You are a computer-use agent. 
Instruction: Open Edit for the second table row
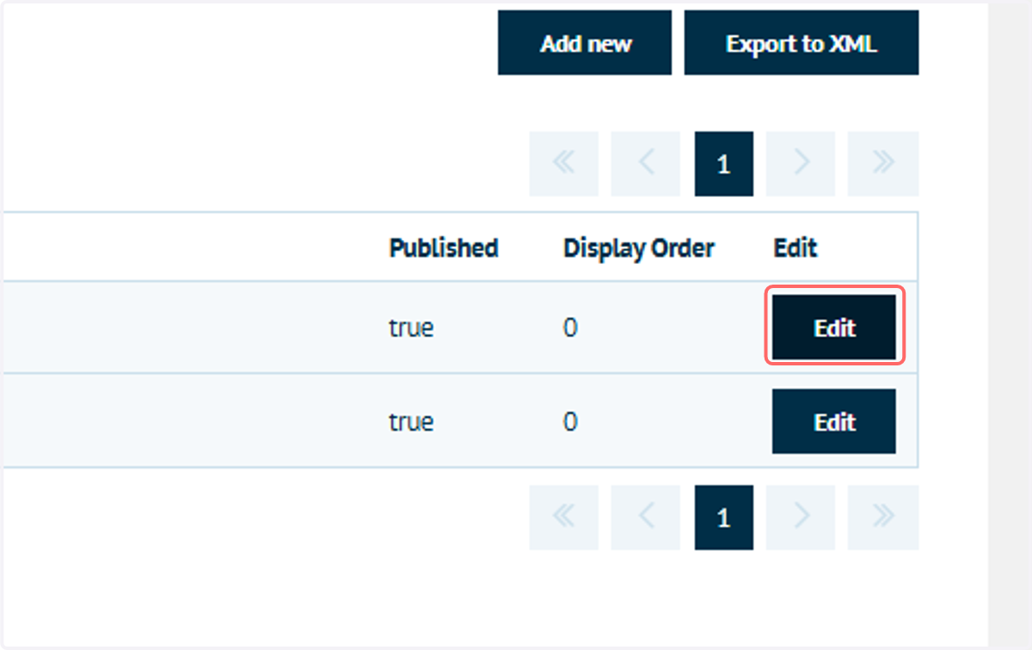click(834, 421)
